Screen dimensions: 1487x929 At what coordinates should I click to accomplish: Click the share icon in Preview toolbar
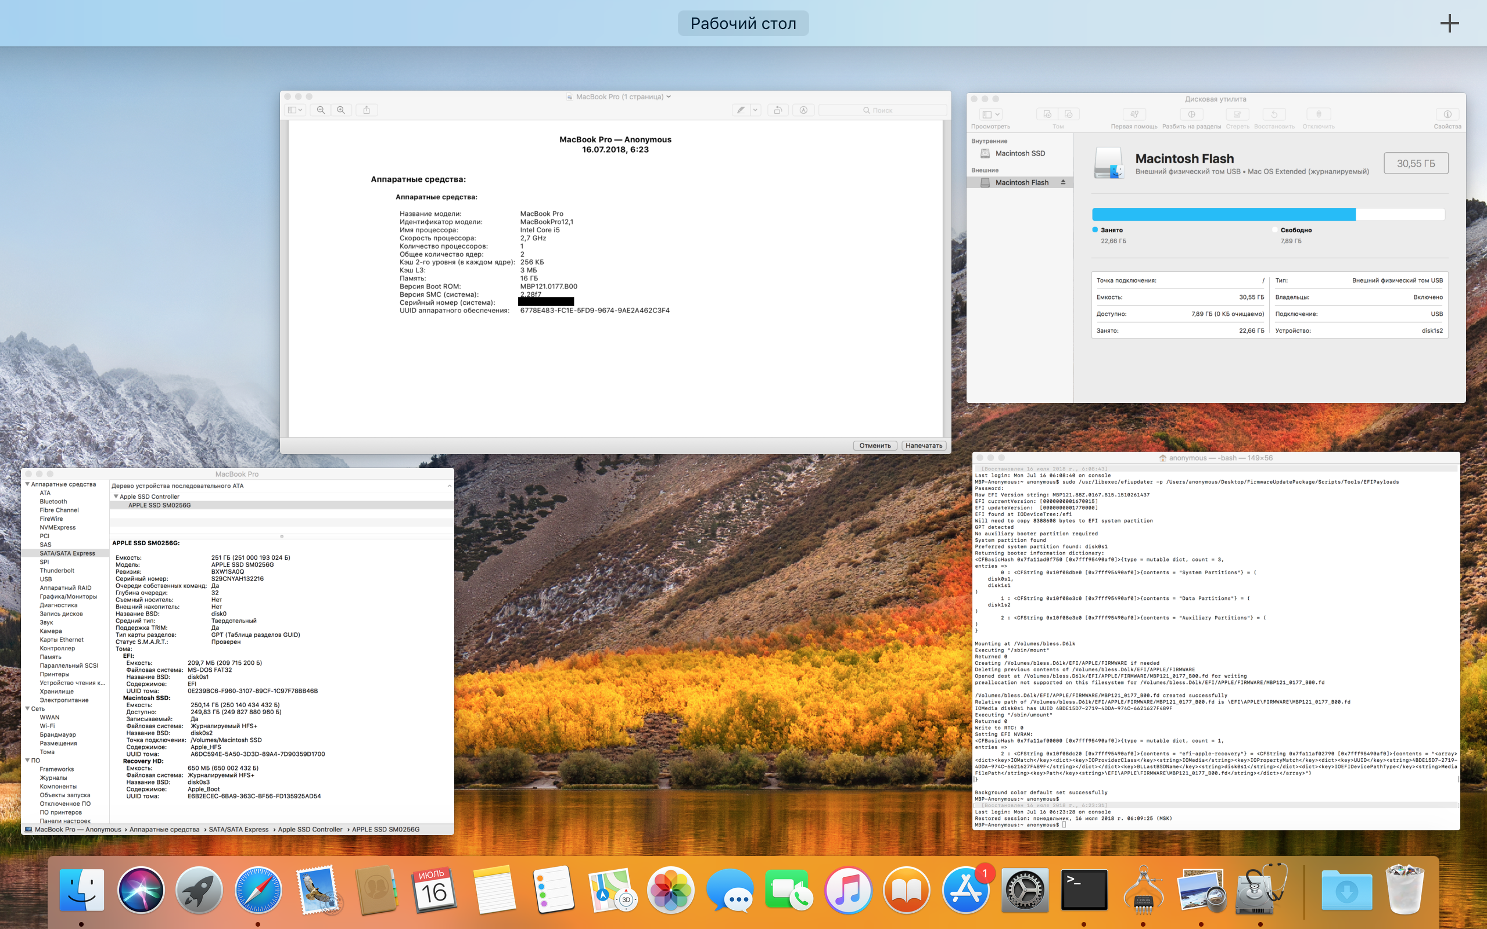366,110
